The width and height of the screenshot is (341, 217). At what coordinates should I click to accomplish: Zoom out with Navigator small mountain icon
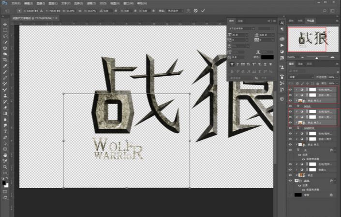pyautogui.click(x=302, y=57)
